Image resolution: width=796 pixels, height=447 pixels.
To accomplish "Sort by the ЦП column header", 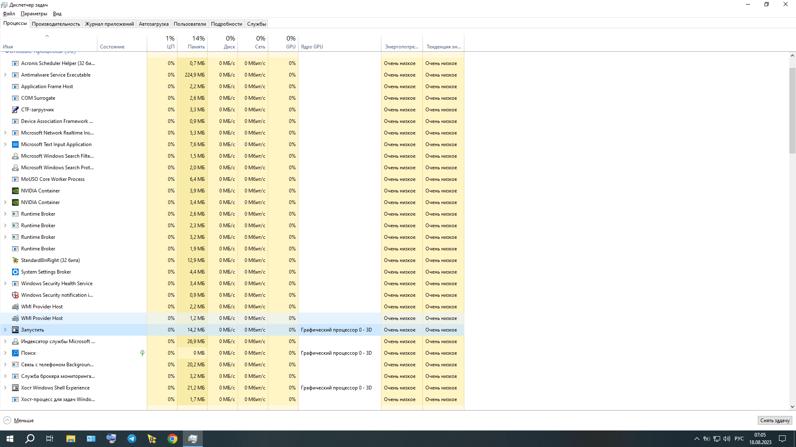I will pos(162,43).
